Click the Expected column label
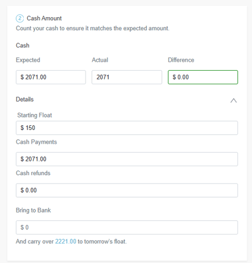Screen dimensions: 252x263 [x=28, y=60]
